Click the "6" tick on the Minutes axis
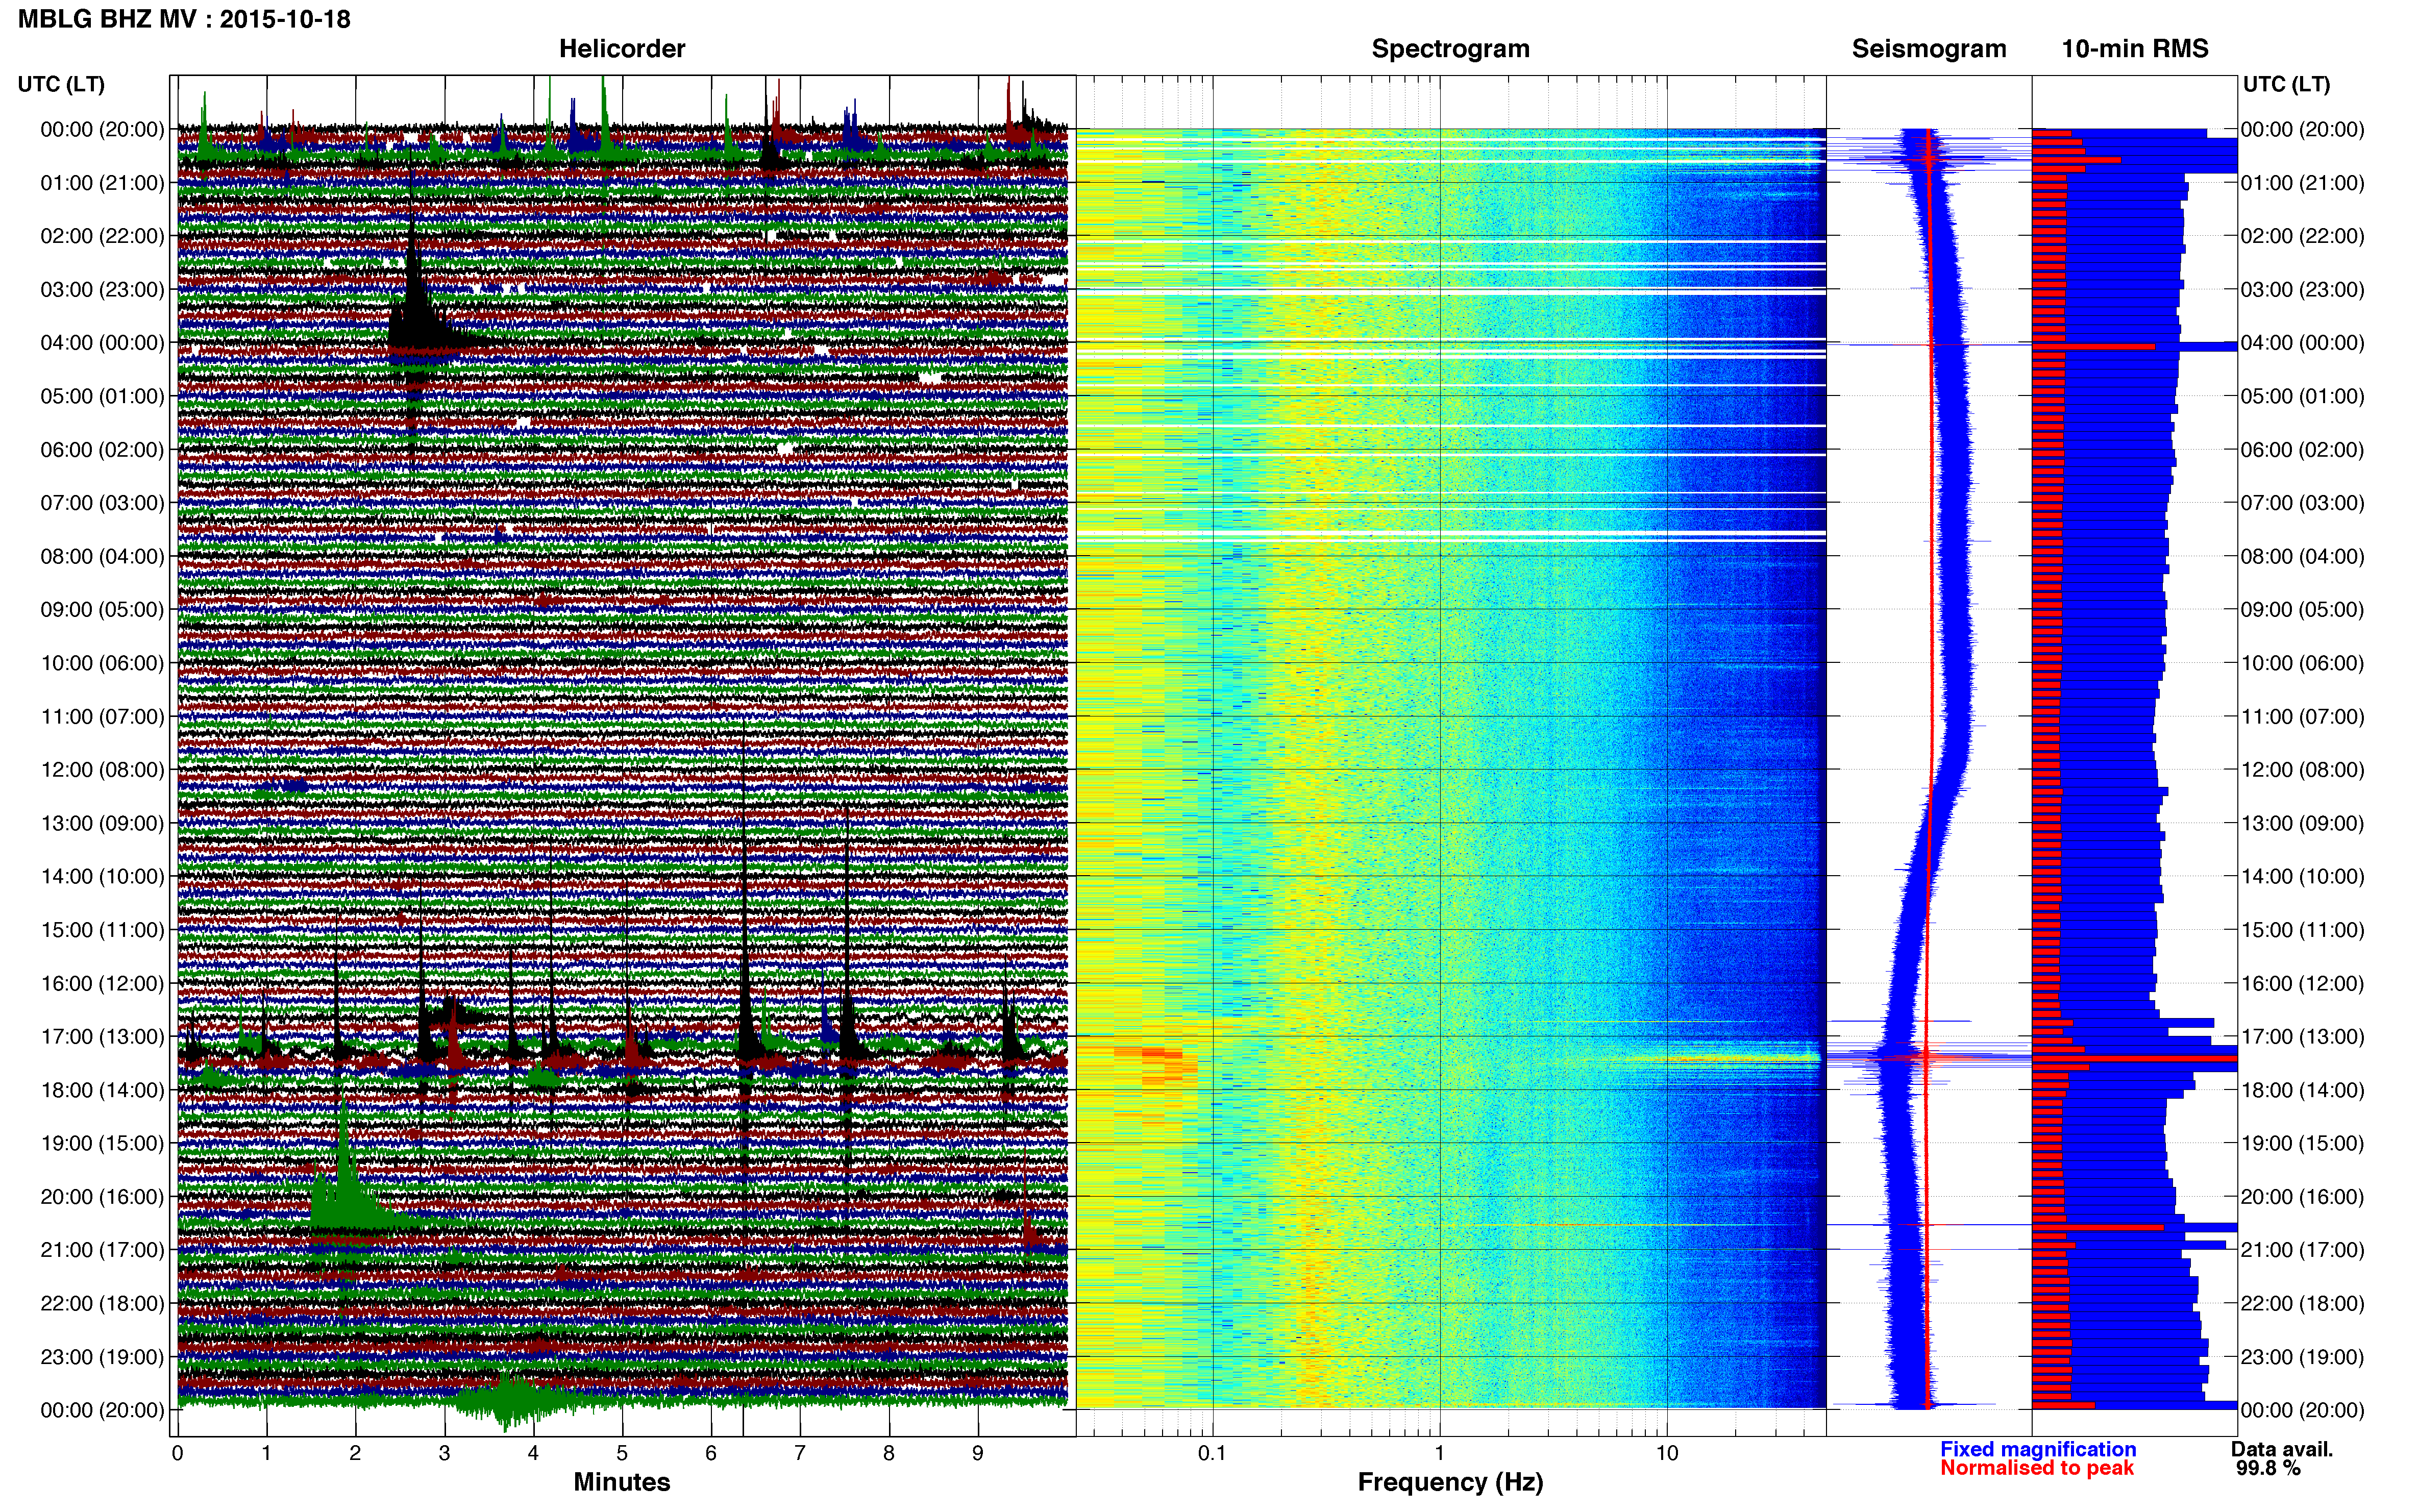 [x=711, y=1453]
